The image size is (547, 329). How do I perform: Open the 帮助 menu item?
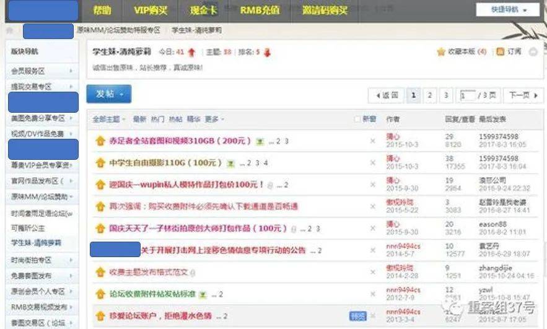(x=102, y=10)
